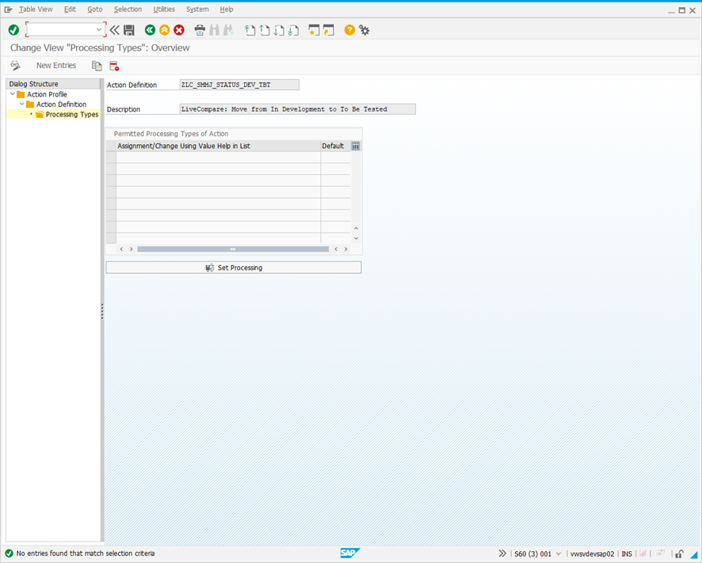Select Action Definition in Dialog Structure
702x563 pixels.
tap(61, 105)
